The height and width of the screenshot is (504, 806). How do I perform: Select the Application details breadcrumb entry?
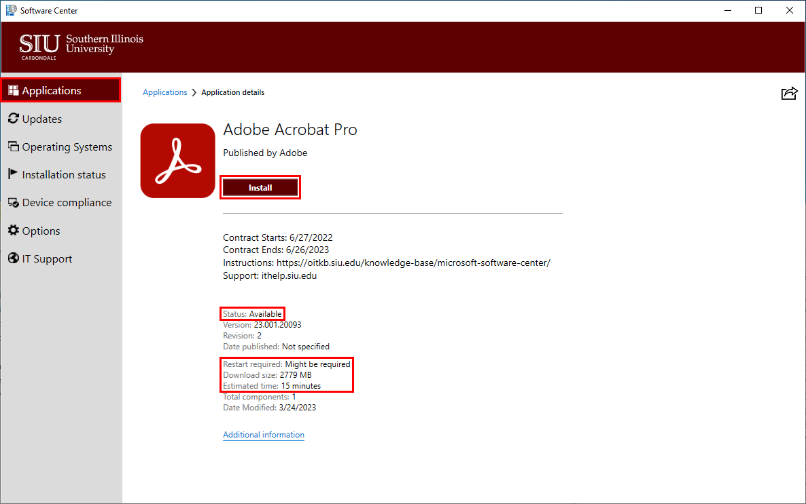pyautogui.click(x=232, y=92)
